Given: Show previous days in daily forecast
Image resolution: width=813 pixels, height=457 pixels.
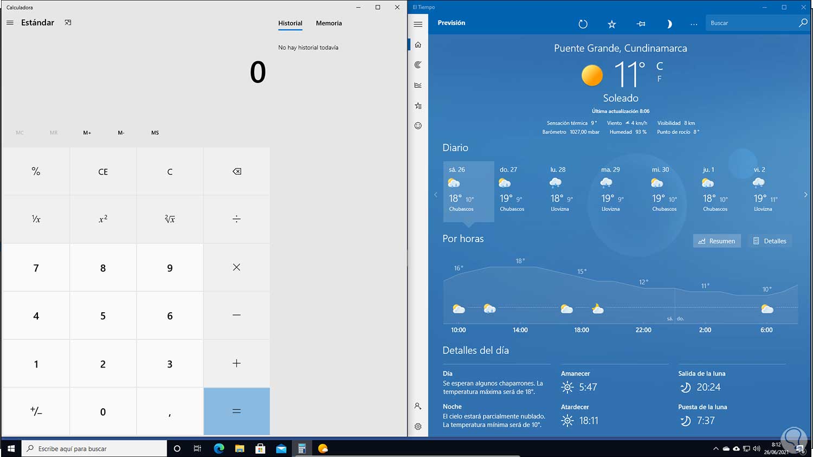Looking at the screenshot, I should tap(435, 195).
